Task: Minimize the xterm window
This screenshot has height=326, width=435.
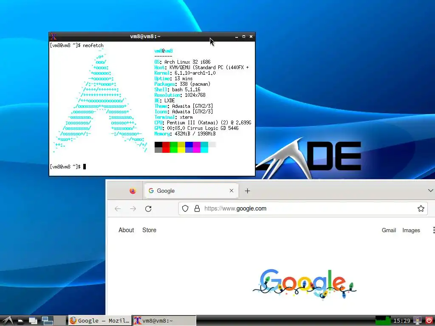Action: pos(237,37)
